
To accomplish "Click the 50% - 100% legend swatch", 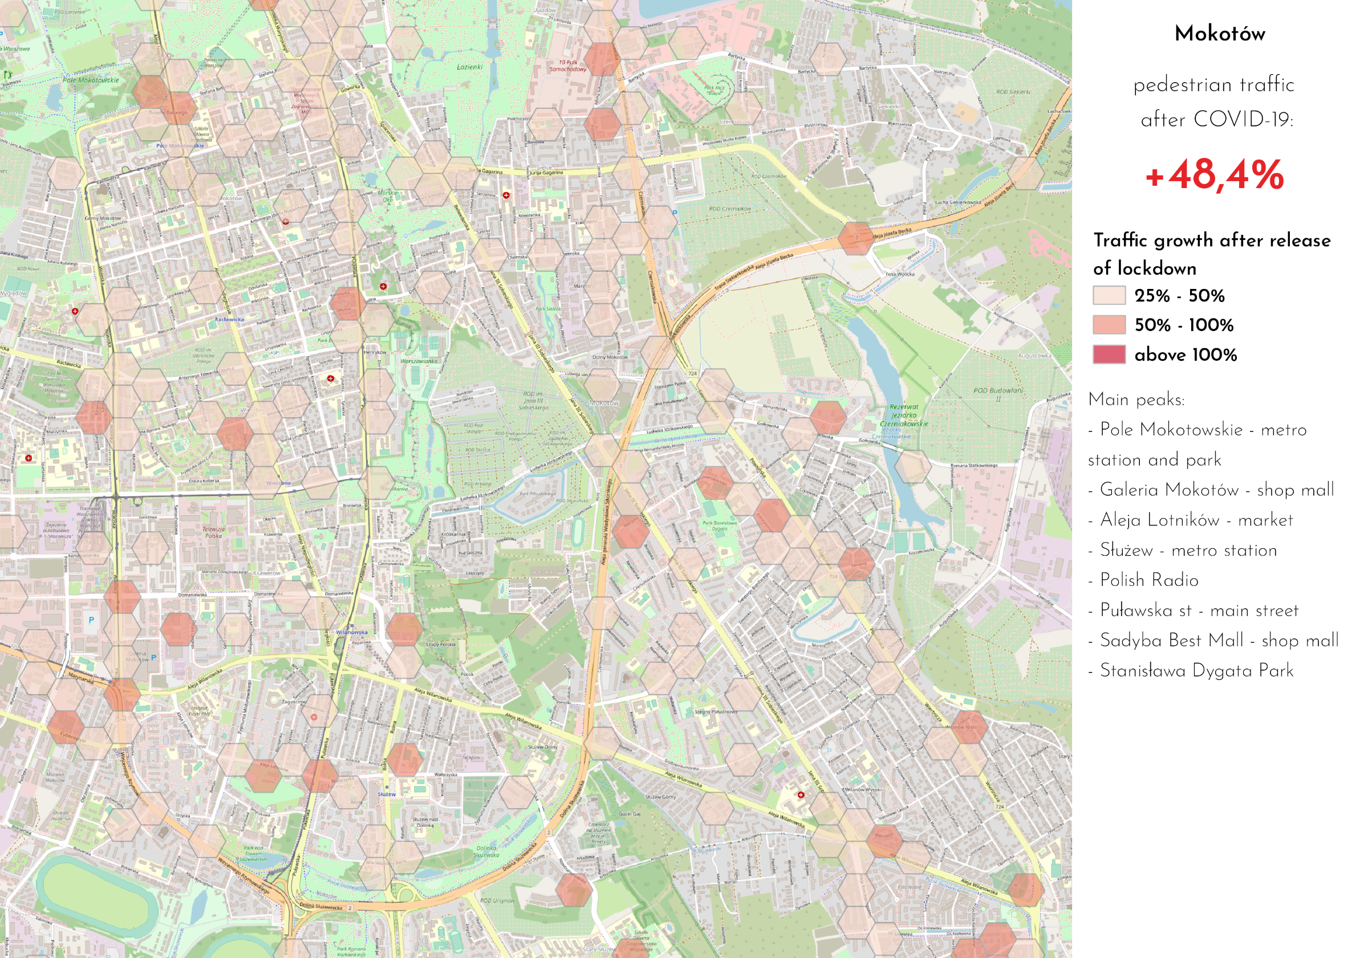I will point(1109,325).
